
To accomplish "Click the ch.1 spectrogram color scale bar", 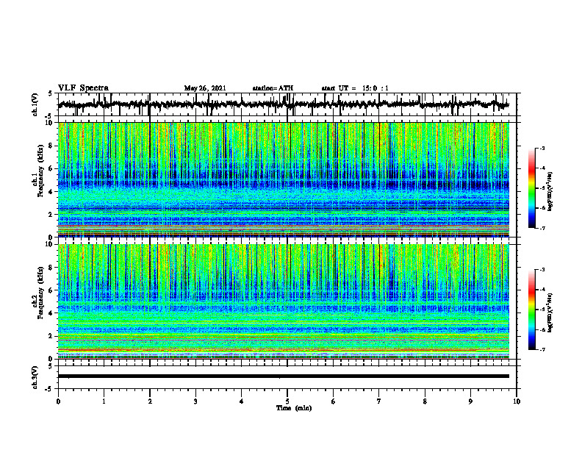I will 532,188.
